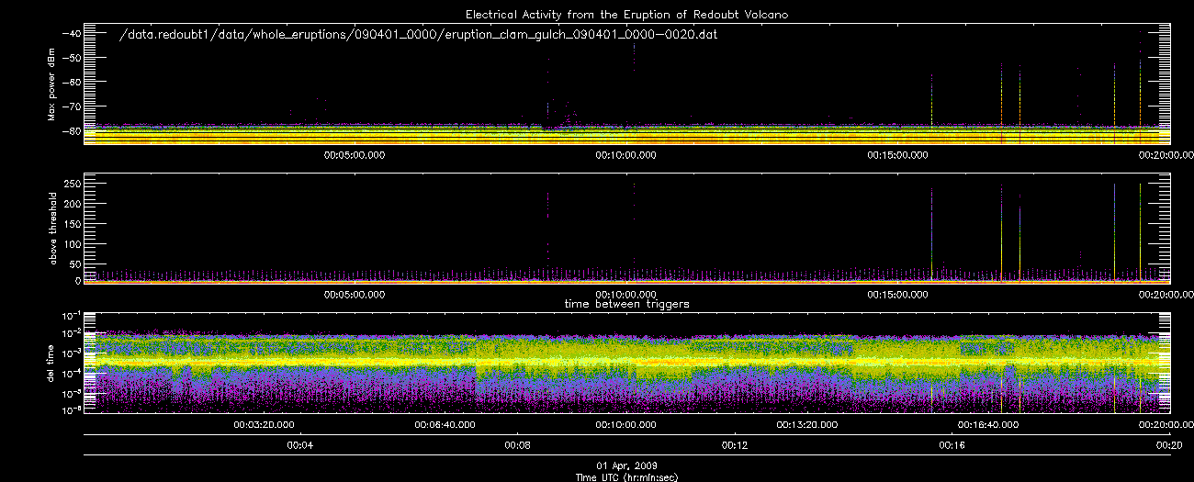Click the 'Max power dBm' axis label
The height and width of the screenshot is (482, 1194).
(x=51, y=86)
